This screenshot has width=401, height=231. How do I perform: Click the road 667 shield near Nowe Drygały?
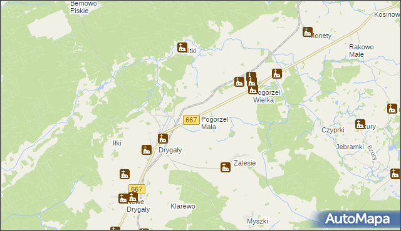click(137, 189)
